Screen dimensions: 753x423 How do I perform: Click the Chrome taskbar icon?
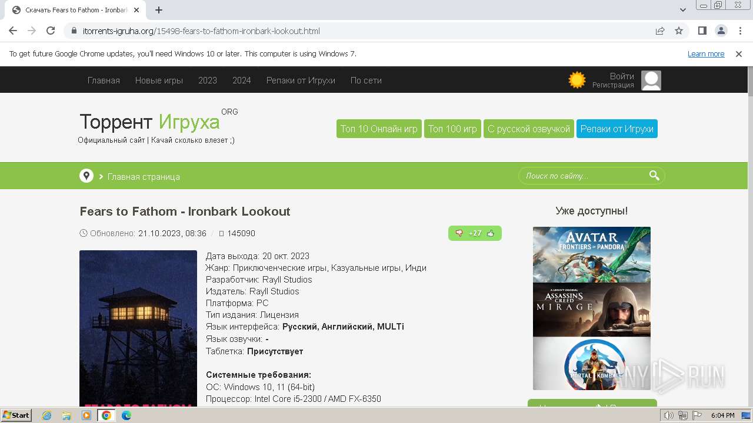[106, 415]
